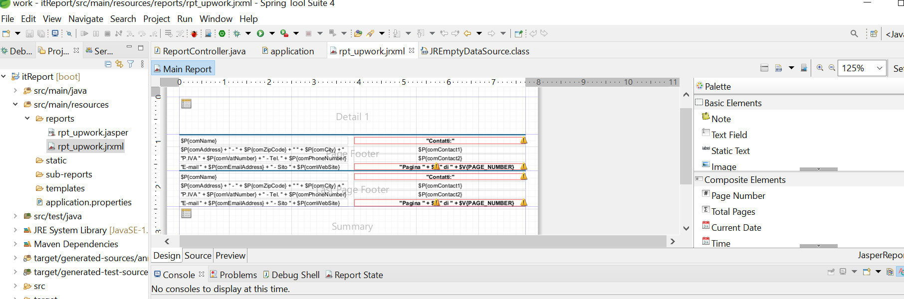Switch to the Preview editor tab

pos(230,256)
